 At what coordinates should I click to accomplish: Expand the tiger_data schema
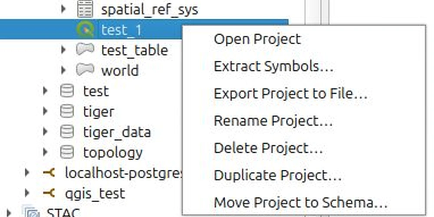click(46, 132)
